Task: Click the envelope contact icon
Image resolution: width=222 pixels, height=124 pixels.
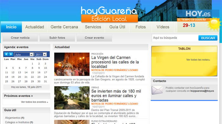Action: (x=157, y=90)
